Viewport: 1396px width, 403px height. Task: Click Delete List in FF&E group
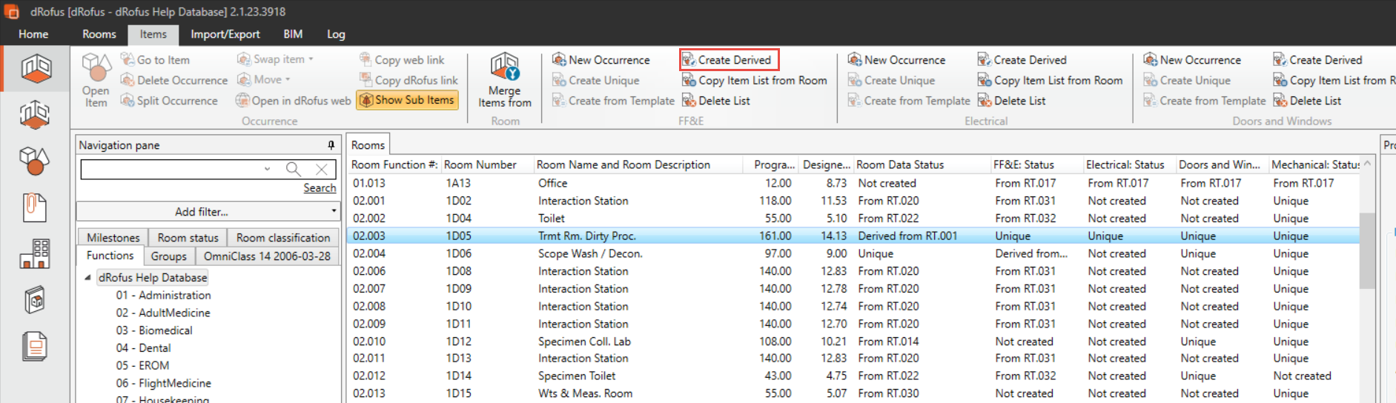(716, 101)
